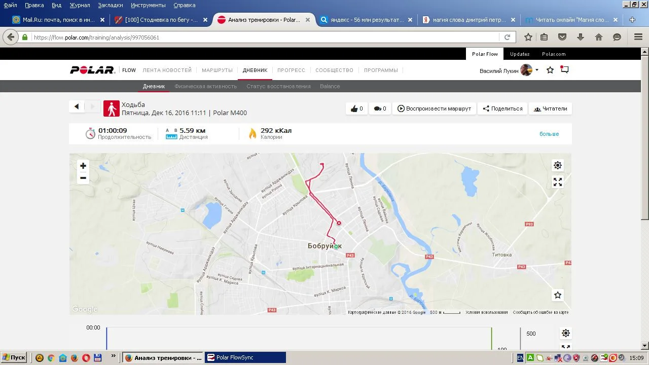Center map using the locate target icon
Screen dimensions: 649x365
(558, 165)
